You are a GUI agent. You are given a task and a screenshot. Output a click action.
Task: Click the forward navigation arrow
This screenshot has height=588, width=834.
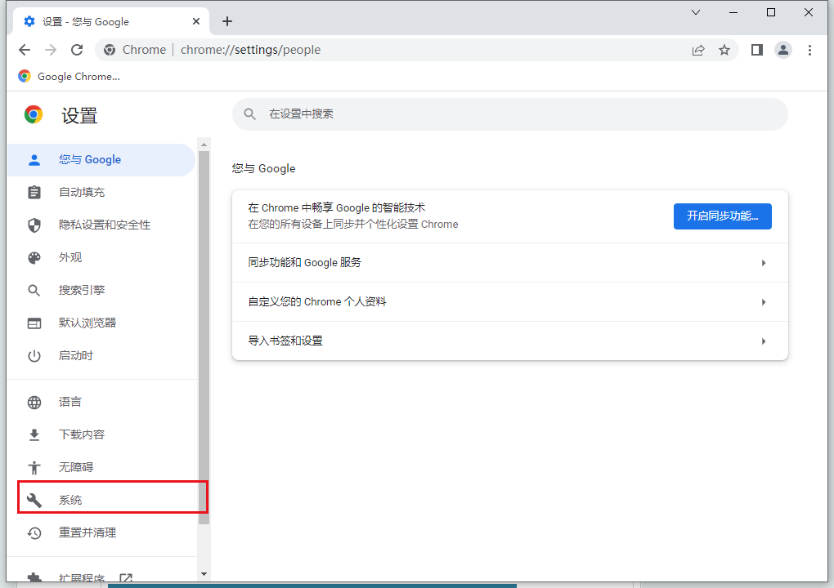pyautogui.click(x=51, y=50)
